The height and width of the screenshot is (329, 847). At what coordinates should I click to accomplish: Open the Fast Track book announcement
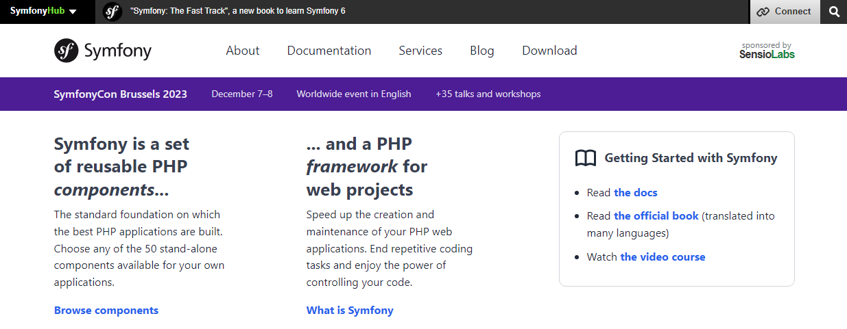237,12
